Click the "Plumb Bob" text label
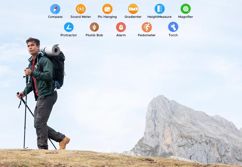Viewport: 242px width, 167px height. 94,35
